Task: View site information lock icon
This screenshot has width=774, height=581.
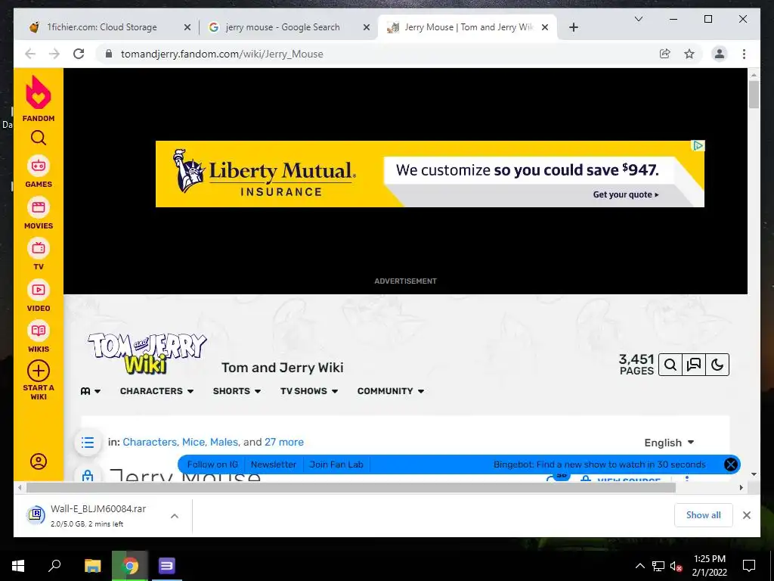Action: click(x=109, y=54)
